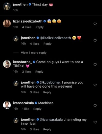Tap heart on kcosborne_'s TikTok comment

pos(95,65)
